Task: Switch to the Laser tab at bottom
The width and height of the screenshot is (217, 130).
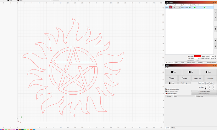Action: [167, 128]
